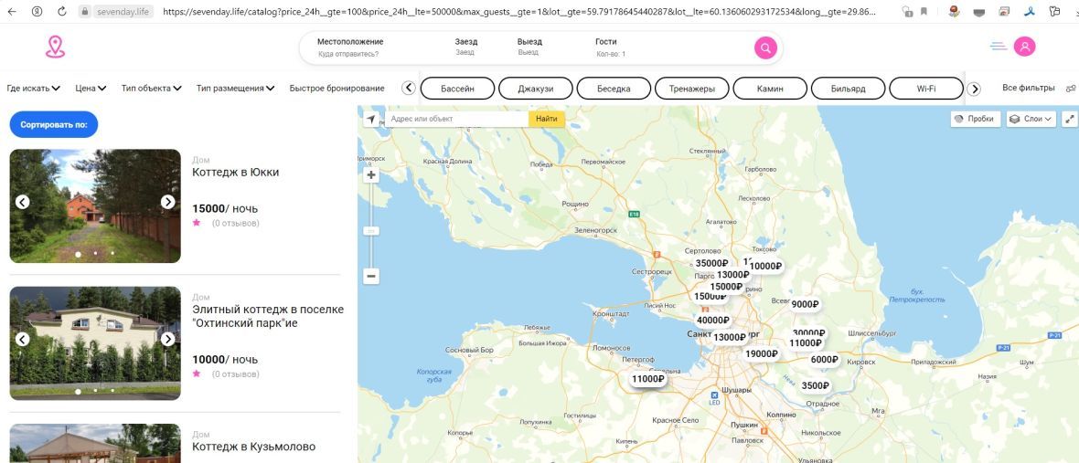
Task: Zoom in the map with plus button
Action: tap(371, 175)
